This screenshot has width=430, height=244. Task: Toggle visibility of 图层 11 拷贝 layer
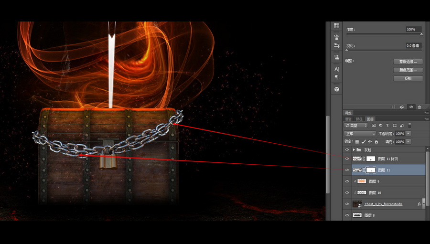[347, 159]
